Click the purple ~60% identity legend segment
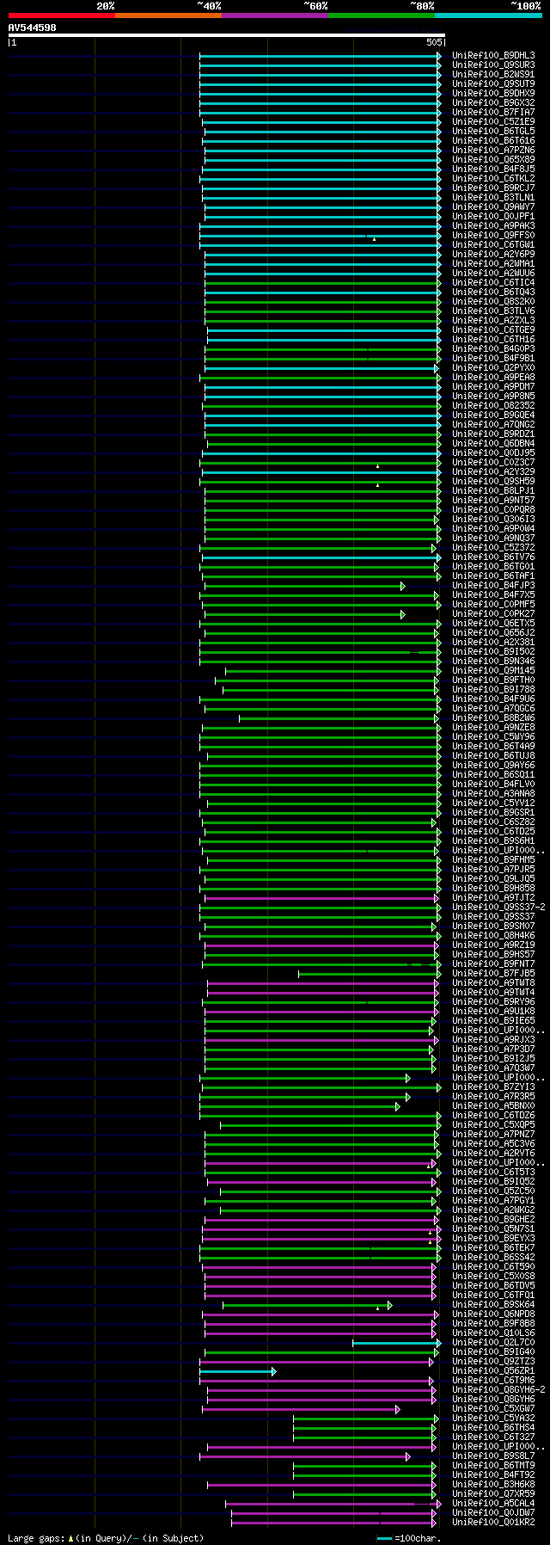The width and height of the screenshot is (550, 1545). point(274,15)
